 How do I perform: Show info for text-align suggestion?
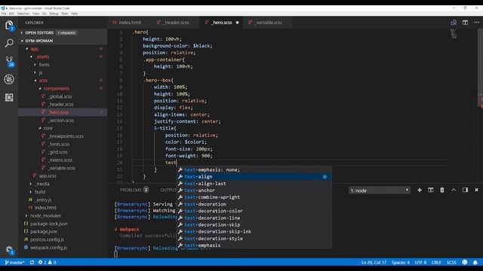point(325,177)
